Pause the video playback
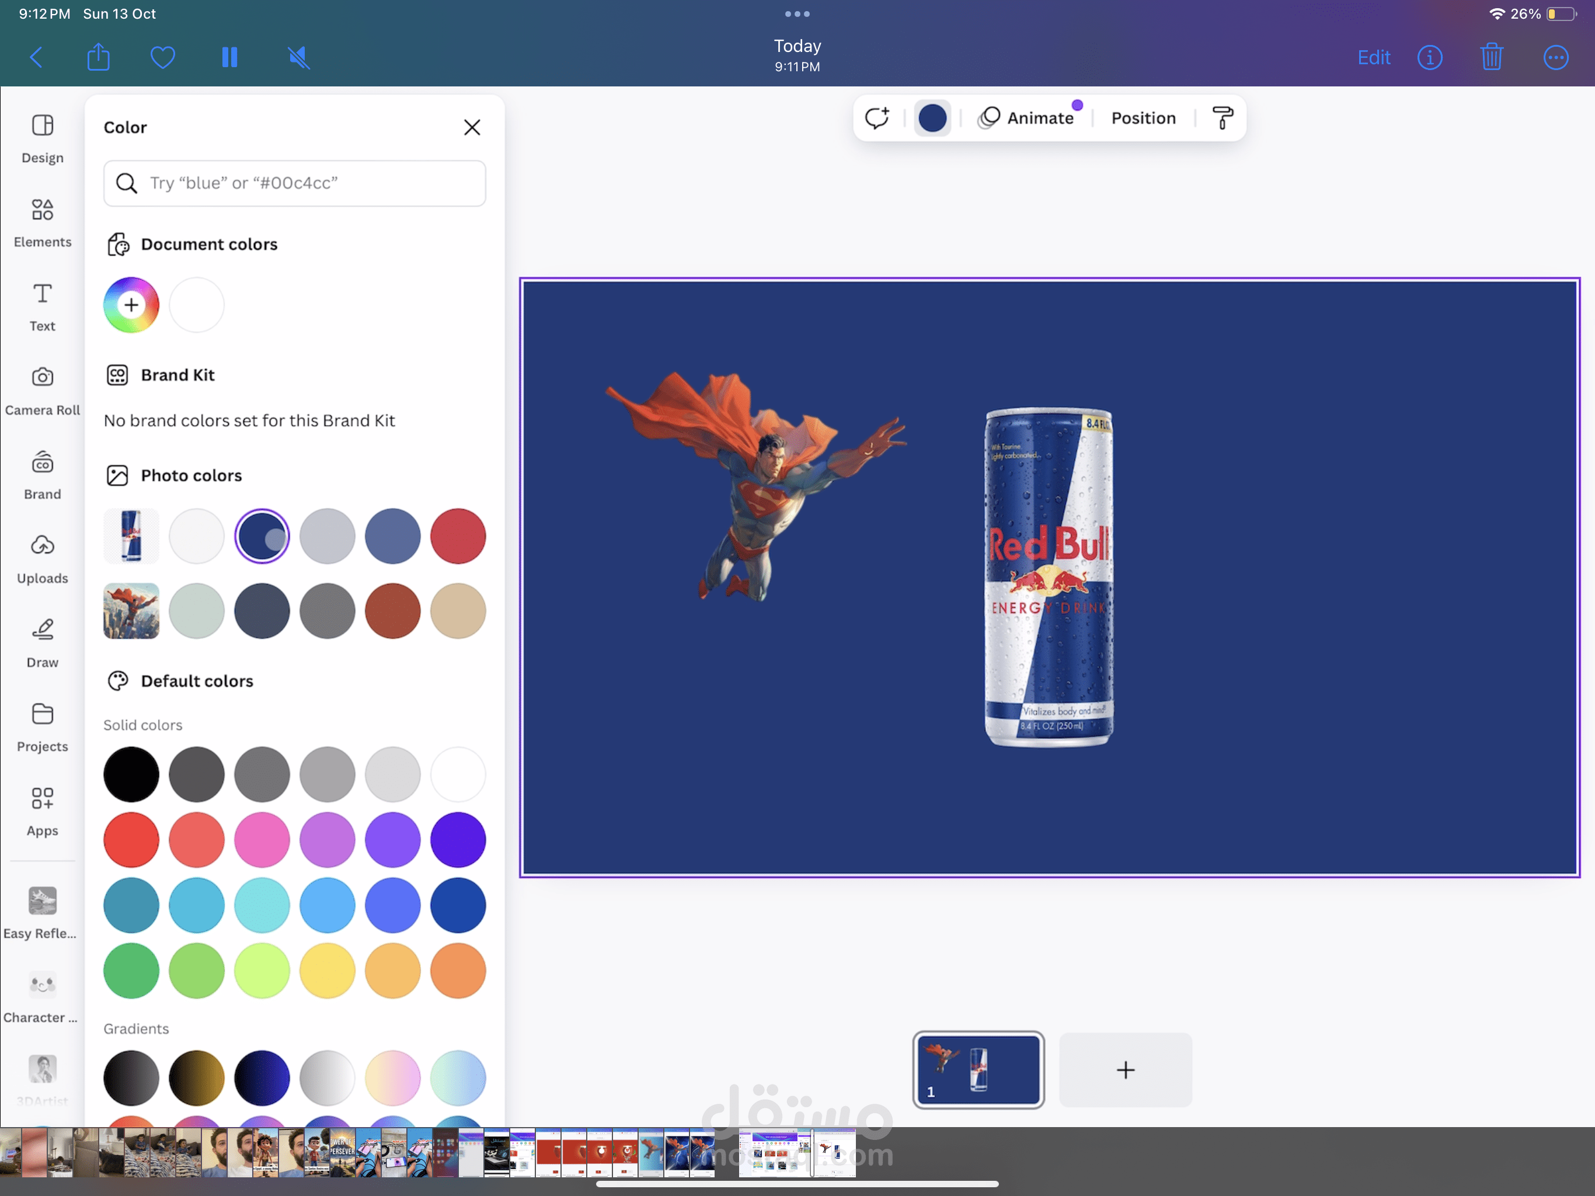The image size is (1595, 1196). (229, 57)
